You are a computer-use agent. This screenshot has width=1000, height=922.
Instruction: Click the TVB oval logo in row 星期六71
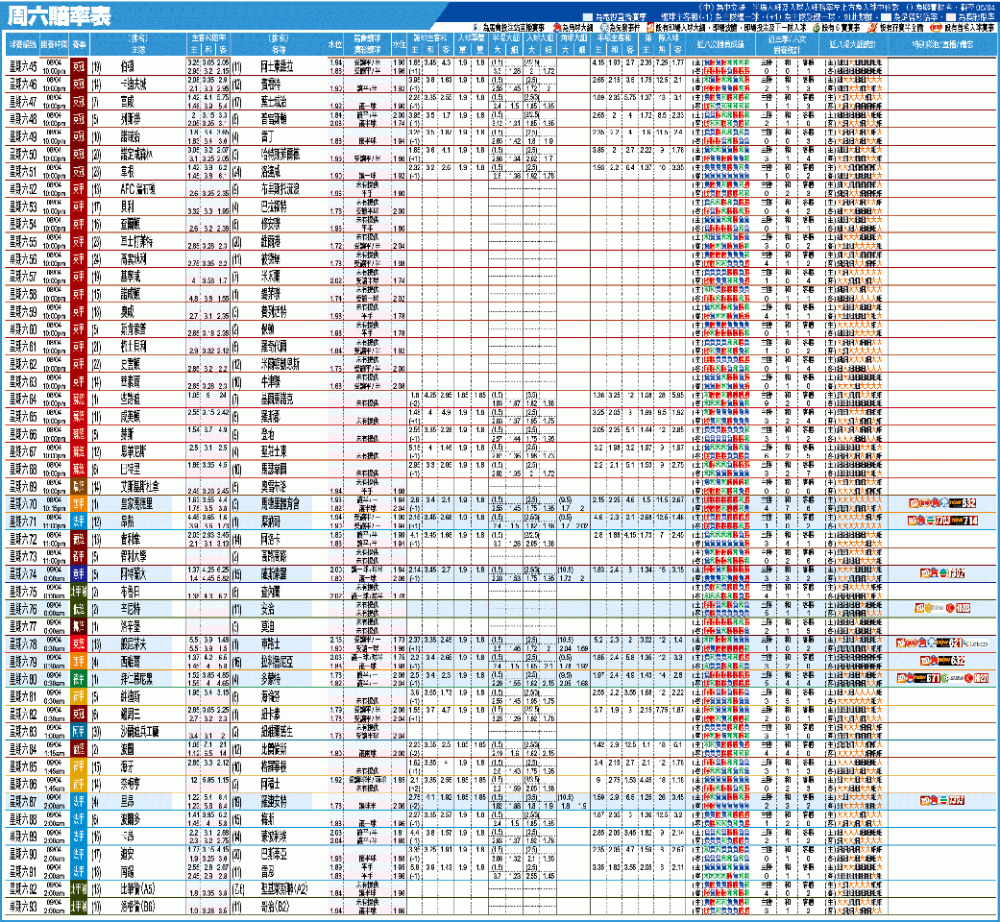point(931,521)
